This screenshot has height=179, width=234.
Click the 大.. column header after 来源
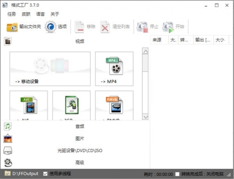tap(173, 40)
